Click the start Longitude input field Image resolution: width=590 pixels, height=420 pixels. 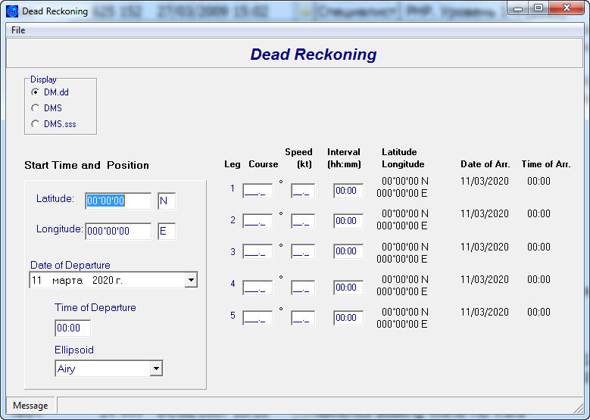click(x=117, y=231)
